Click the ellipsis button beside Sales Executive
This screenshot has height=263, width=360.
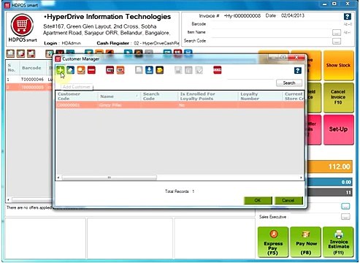(x=345, y=216)
